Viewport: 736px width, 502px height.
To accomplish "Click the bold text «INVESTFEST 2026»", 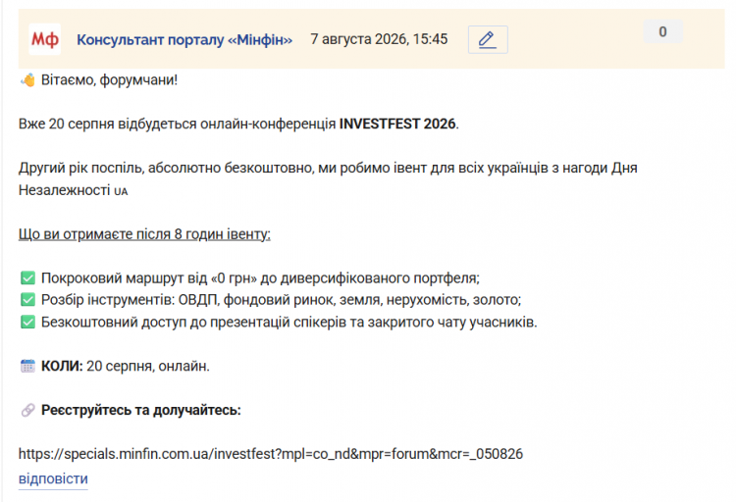I will click(397, 124).
